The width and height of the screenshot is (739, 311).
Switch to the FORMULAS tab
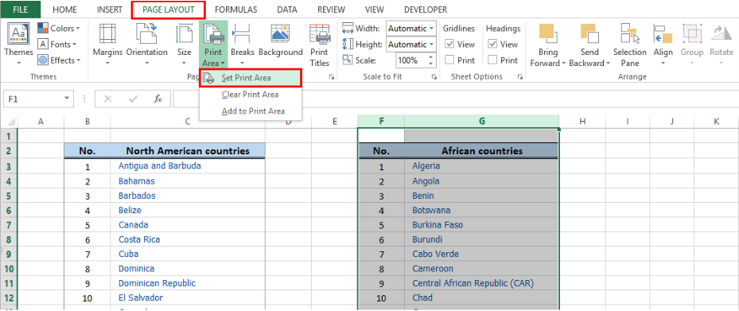click(x=235, y=10)
